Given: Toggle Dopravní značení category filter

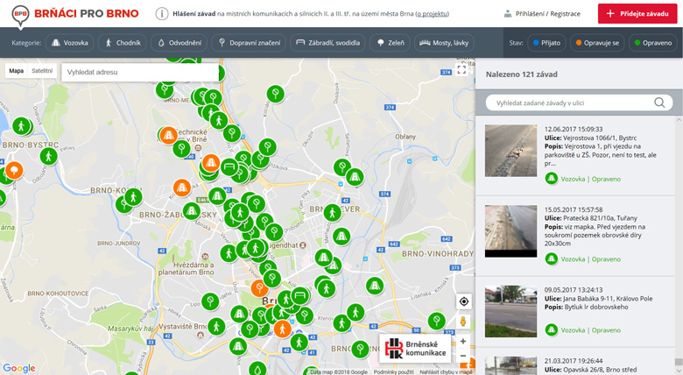Looking at the screenshot, I should coord(249,43).
